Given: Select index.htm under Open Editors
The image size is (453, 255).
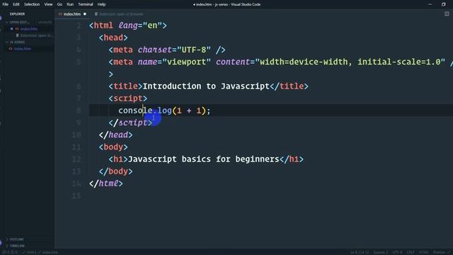Looking at the screenshot, I should tap(29, 29).
